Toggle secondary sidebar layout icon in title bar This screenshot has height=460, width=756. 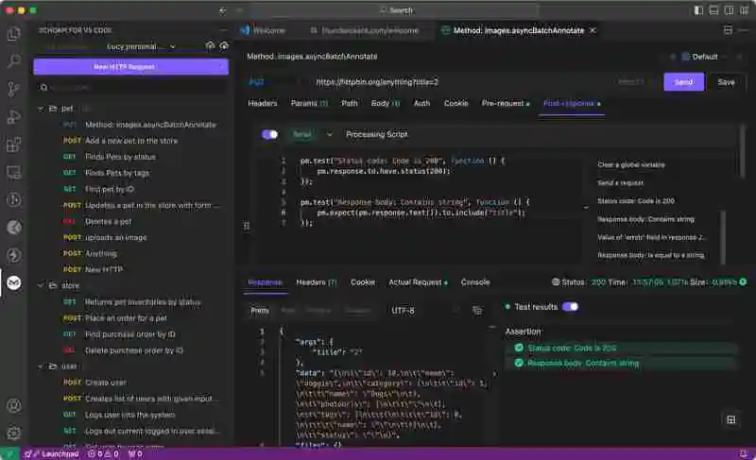[729, 10]
